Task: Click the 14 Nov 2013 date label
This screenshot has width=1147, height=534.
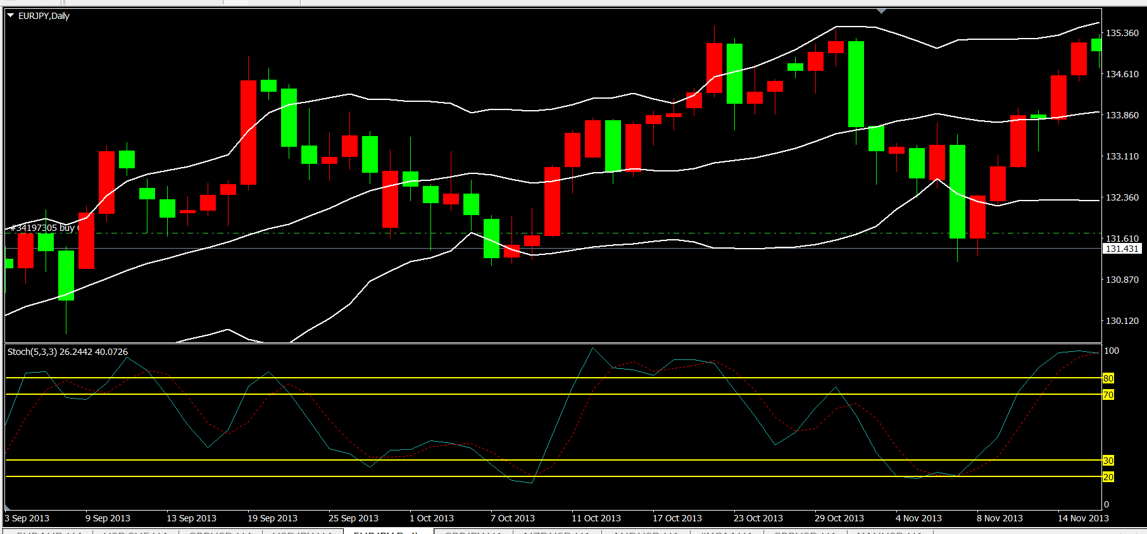Action: tap(1084, 518)
